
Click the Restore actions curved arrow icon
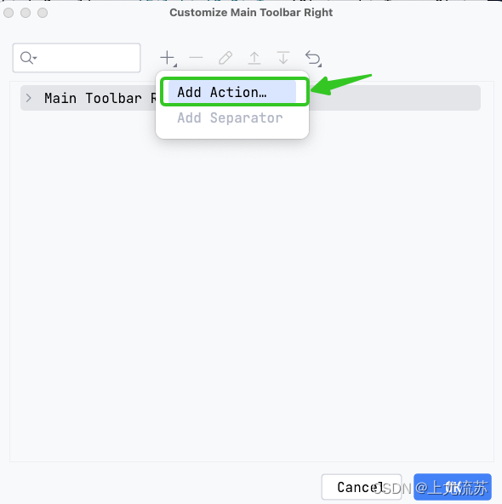point(312,58)
